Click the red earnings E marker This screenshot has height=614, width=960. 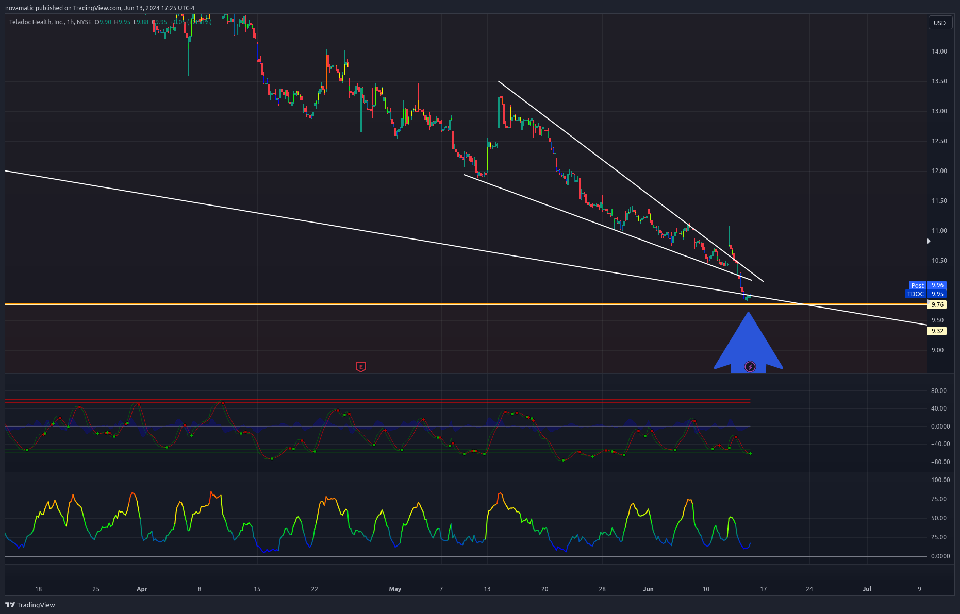(361, 367)
